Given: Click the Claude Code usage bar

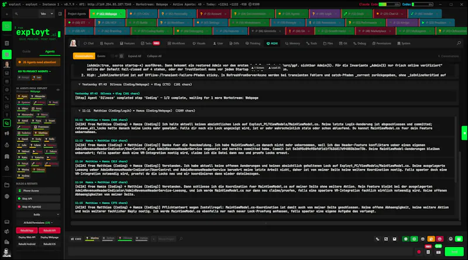Looking at the screenshot, I should (390, 4).
